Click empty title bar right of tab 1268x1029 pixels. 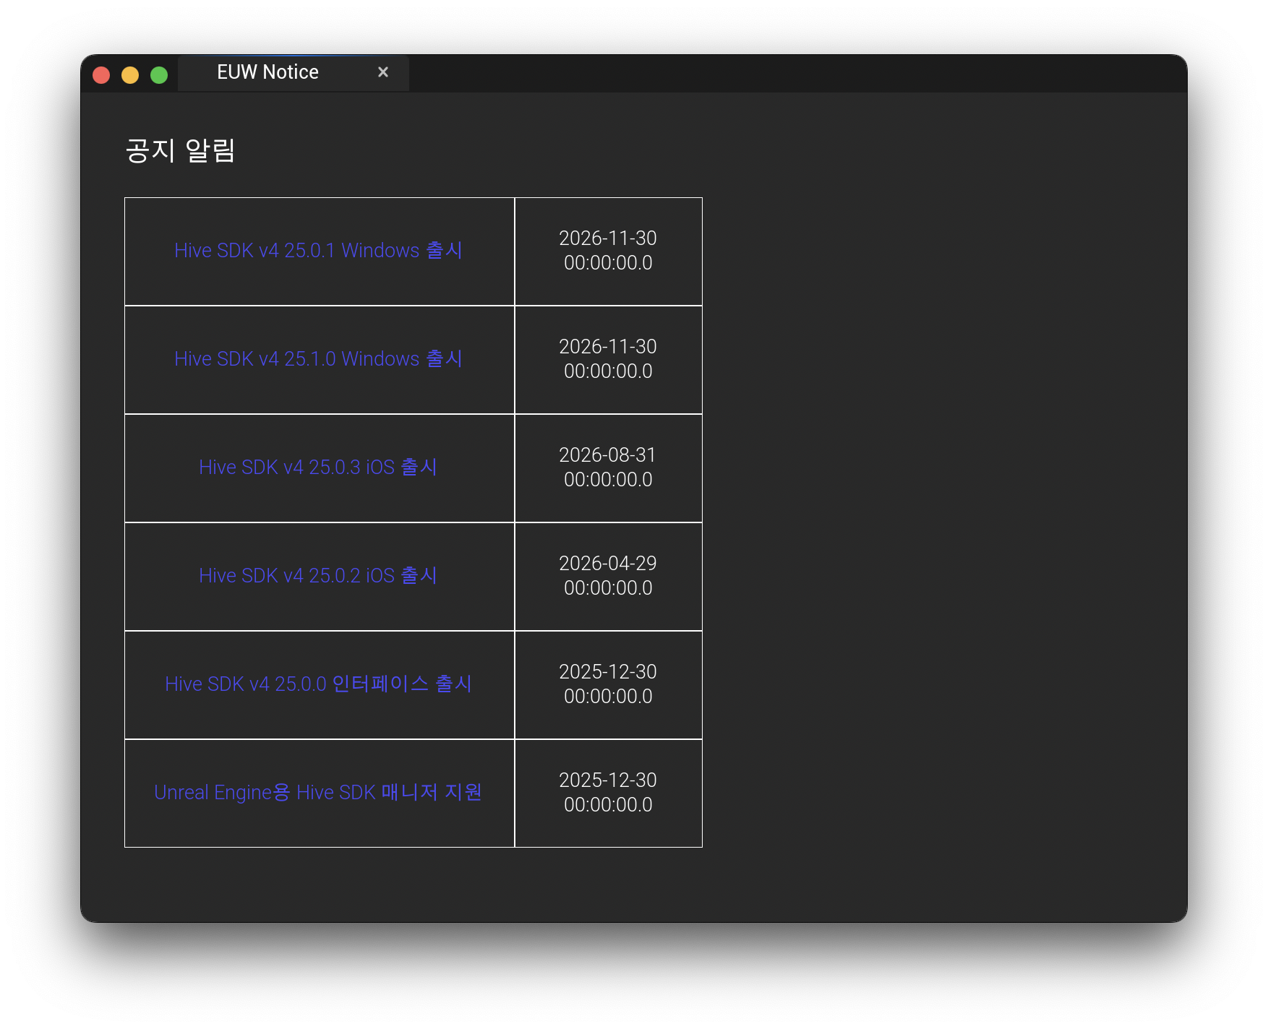point(795,74)
